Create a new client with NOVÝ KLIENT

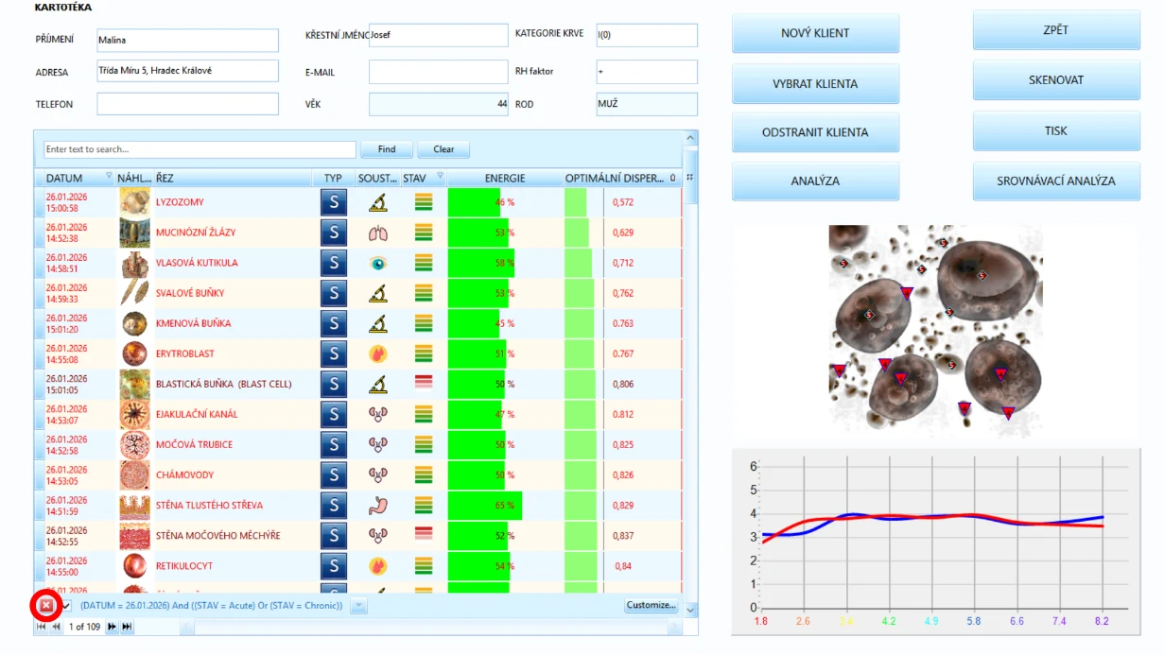pyautogui.click(x=815, y=33)
